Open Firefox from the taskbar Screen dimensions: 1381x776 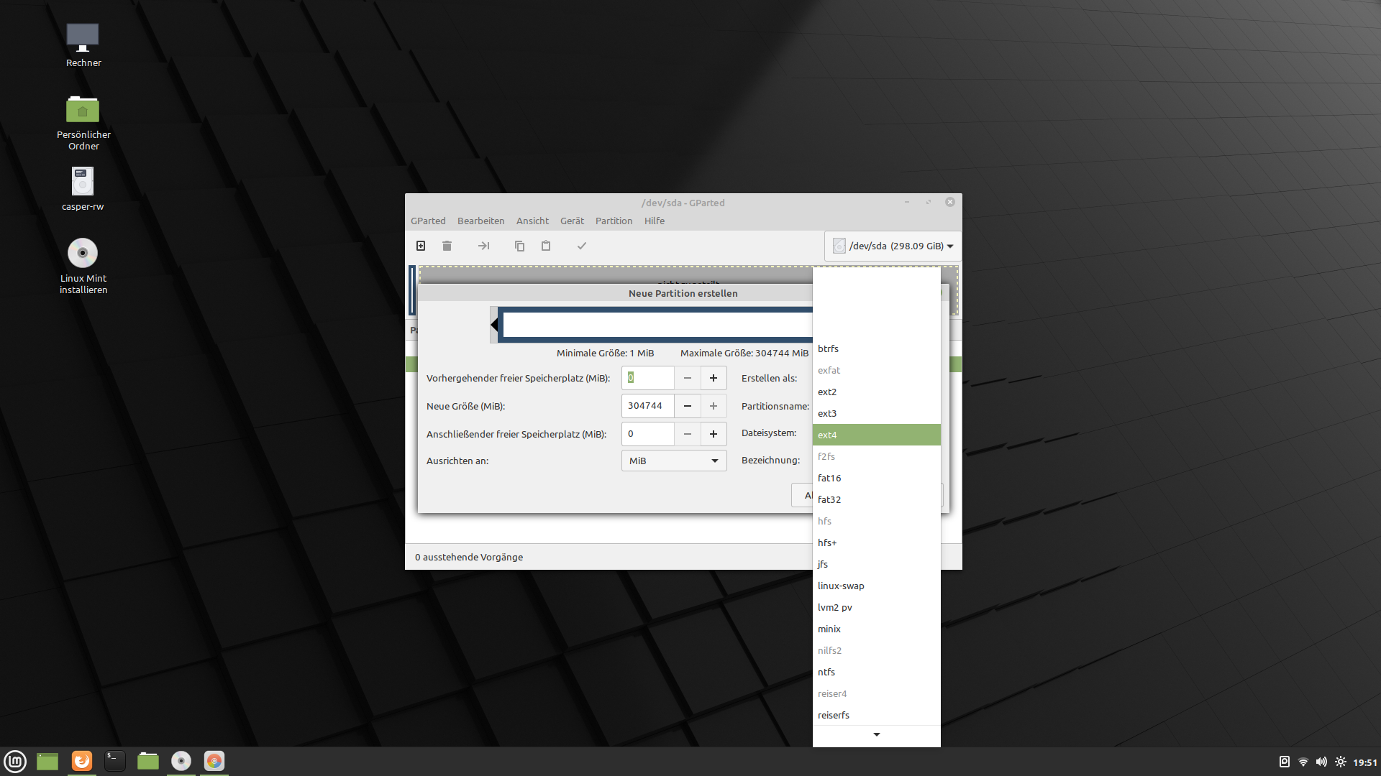click(x=82, y=761)
